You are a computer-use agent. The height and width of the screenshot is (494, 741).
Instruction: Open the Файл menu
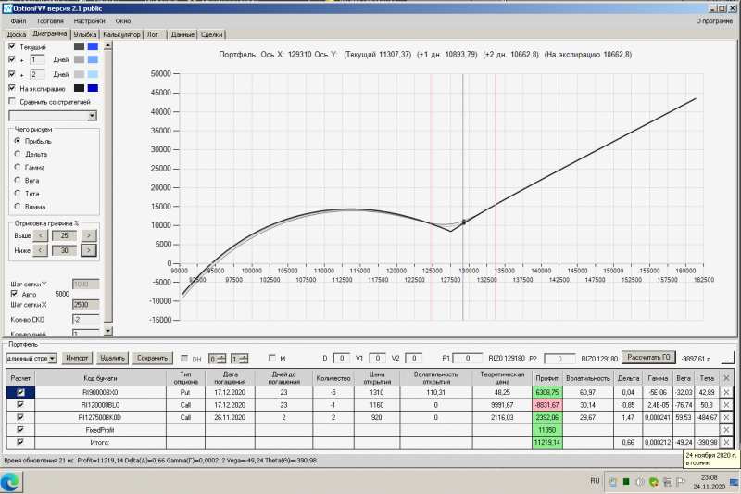(19, 20)
